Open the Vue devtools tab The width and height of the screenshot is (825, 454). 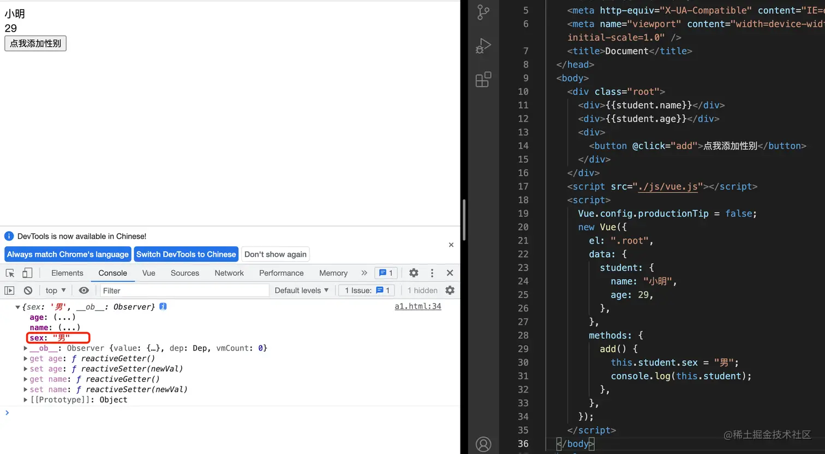point(149,273)
